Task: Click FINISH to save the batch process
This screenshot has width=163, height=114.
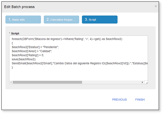Action: (x=140, y=99)
